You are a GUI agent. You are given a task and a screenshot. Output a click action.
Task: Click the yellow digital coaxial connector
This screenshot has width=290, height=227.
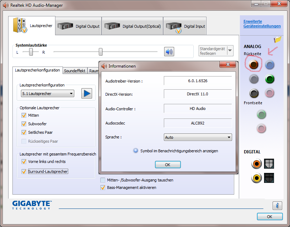(257, 178)
